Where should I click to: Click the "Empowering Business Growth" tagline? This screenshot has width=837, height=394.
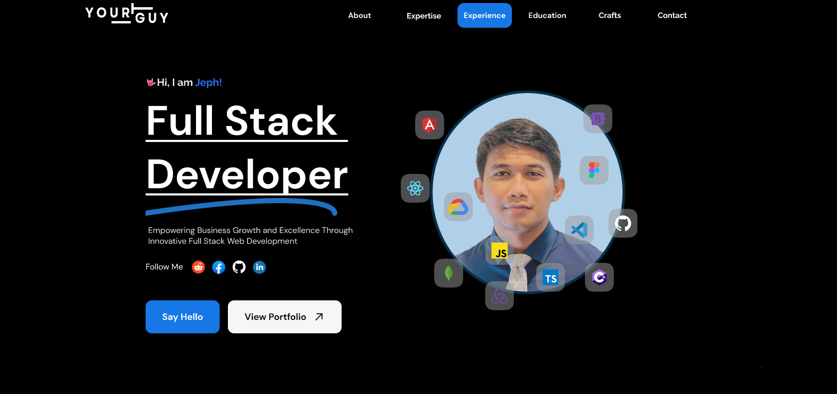pos(251,236)
